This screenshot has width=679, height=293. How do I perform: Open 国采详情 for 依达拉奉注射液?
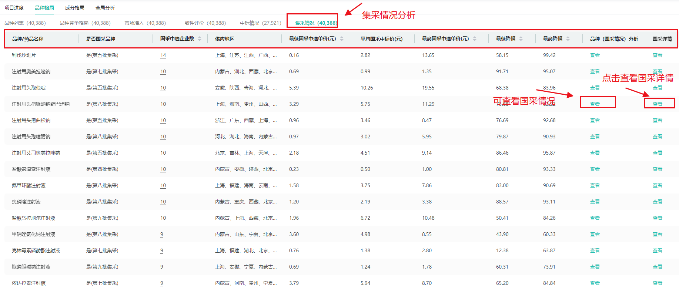[657, 283]
